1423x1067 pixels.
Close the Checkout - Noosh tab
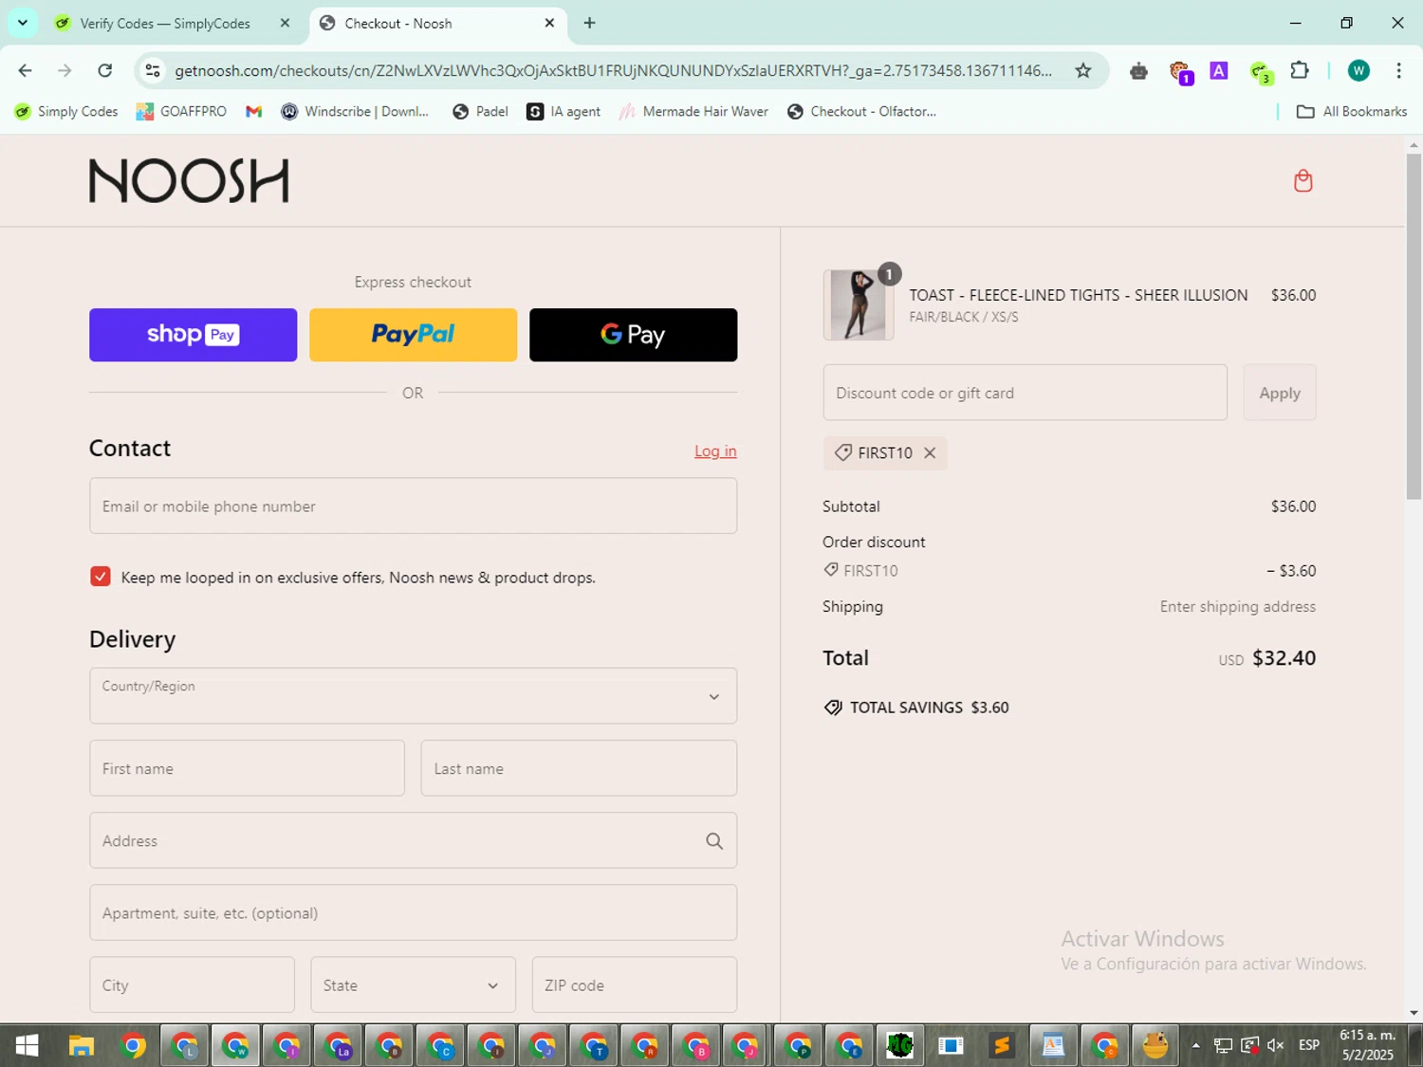[549, 23]
